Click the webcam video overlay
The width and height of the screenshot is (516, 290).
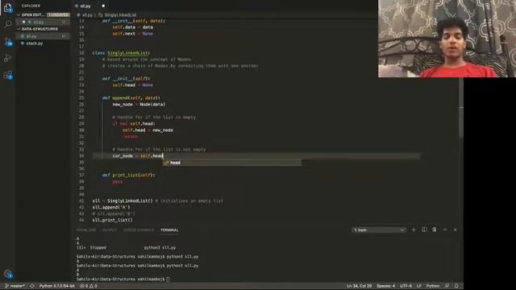click(x=447, y=39)
